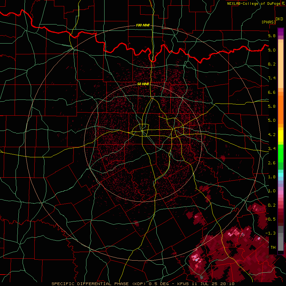
Task: Click the 20:10 timestamp in caption
Action: (x=227, y=284)
